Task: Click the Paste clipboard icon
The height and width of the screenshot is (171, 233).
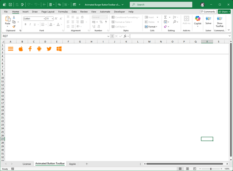Action: [8, 19]
